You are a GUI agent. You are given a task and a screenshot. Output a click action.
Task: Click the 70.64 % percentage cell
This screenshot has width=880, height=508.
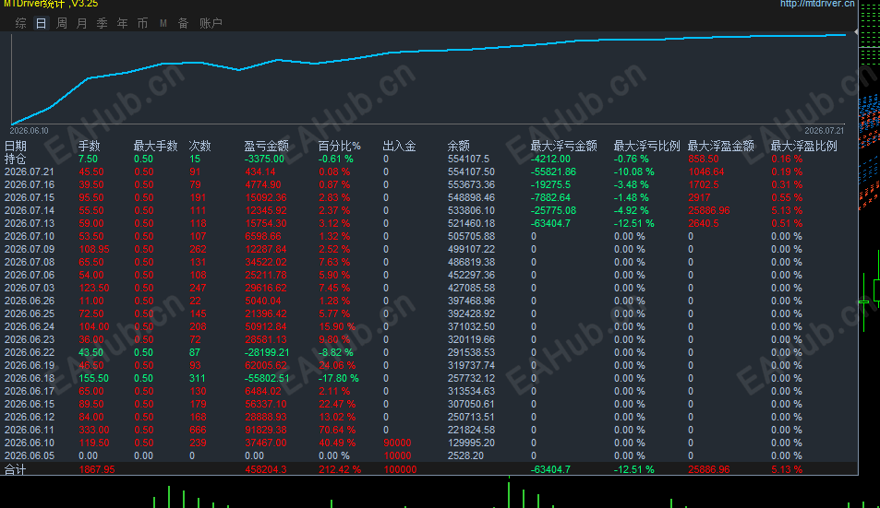[337, 430]
